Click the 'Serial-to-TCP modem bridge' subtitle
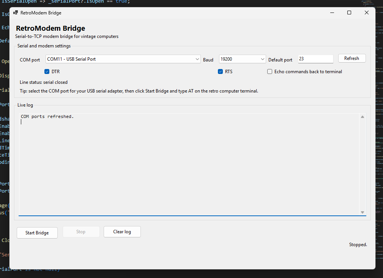This screenshot has width=383, height=278. (67, 36)
